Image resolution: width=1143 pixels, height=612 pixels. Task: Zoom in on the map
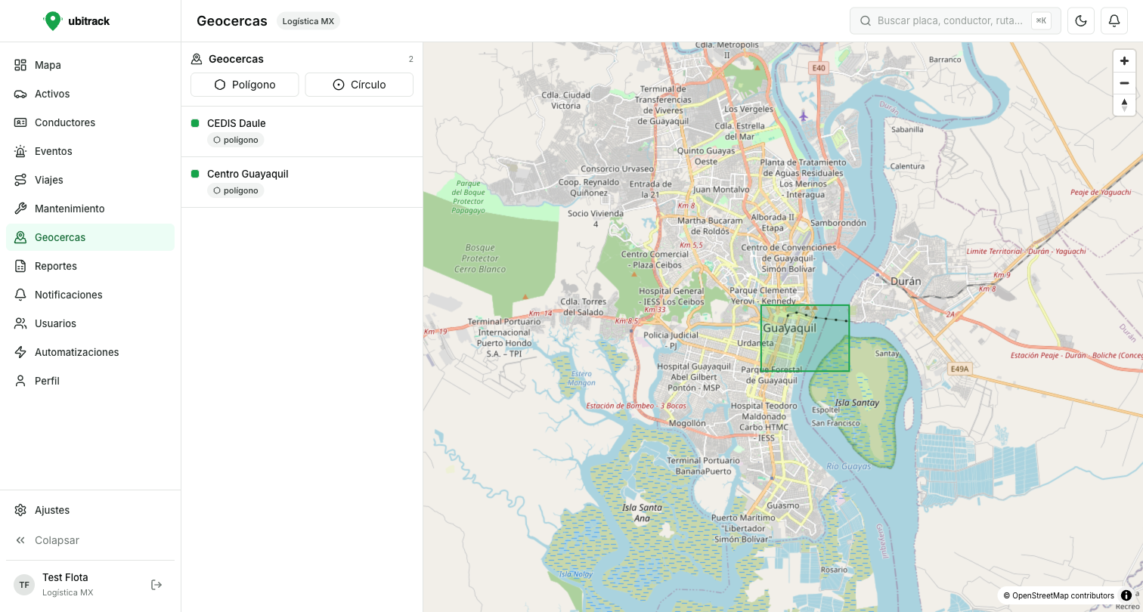pyautogui.click(x=1124, y=61)
